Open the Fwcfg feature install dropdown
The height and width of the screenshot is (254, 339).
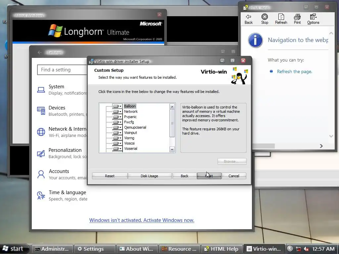(118, 122)
